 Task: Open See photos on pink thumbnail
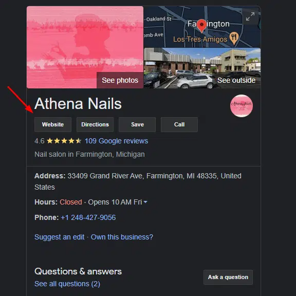pyautogui.click(x=120, y=80)
